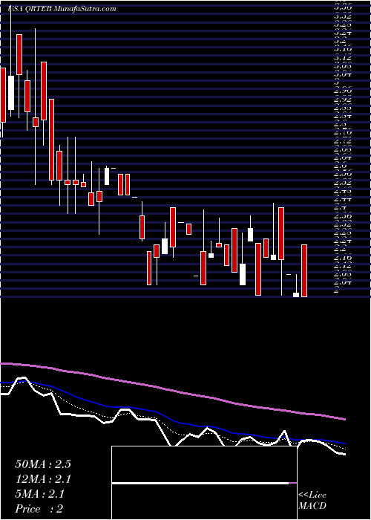Click the '2.72' price axis label
Image resolution: width=371 pixels, height=520 pixels.
coord(343,141)
